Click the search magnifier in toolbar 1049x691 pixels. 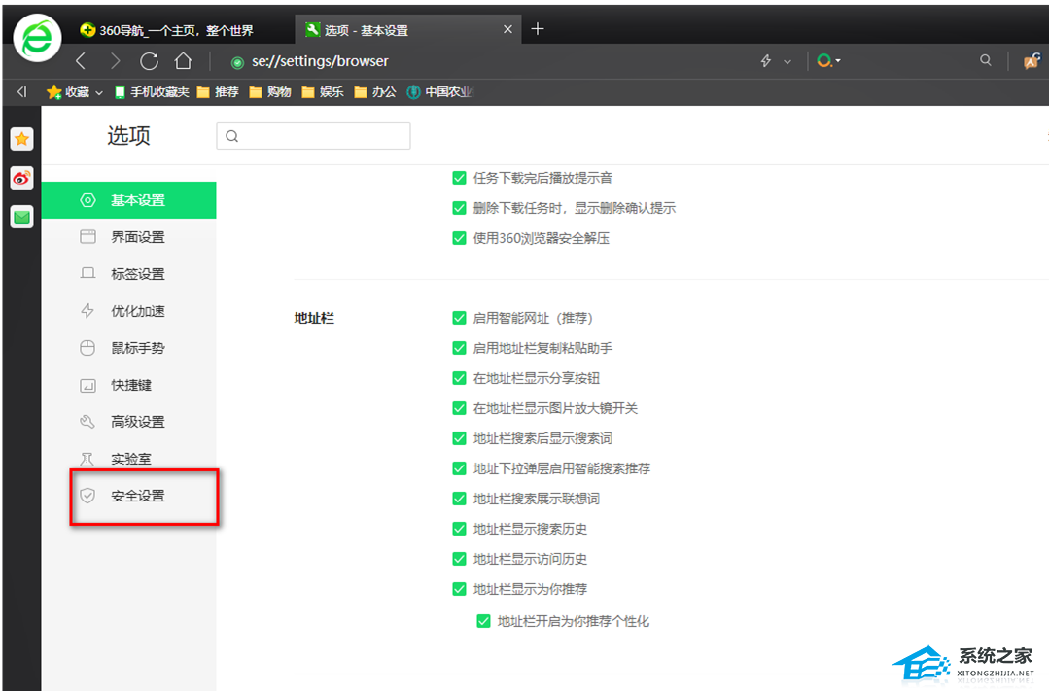[x=986, y=61]
